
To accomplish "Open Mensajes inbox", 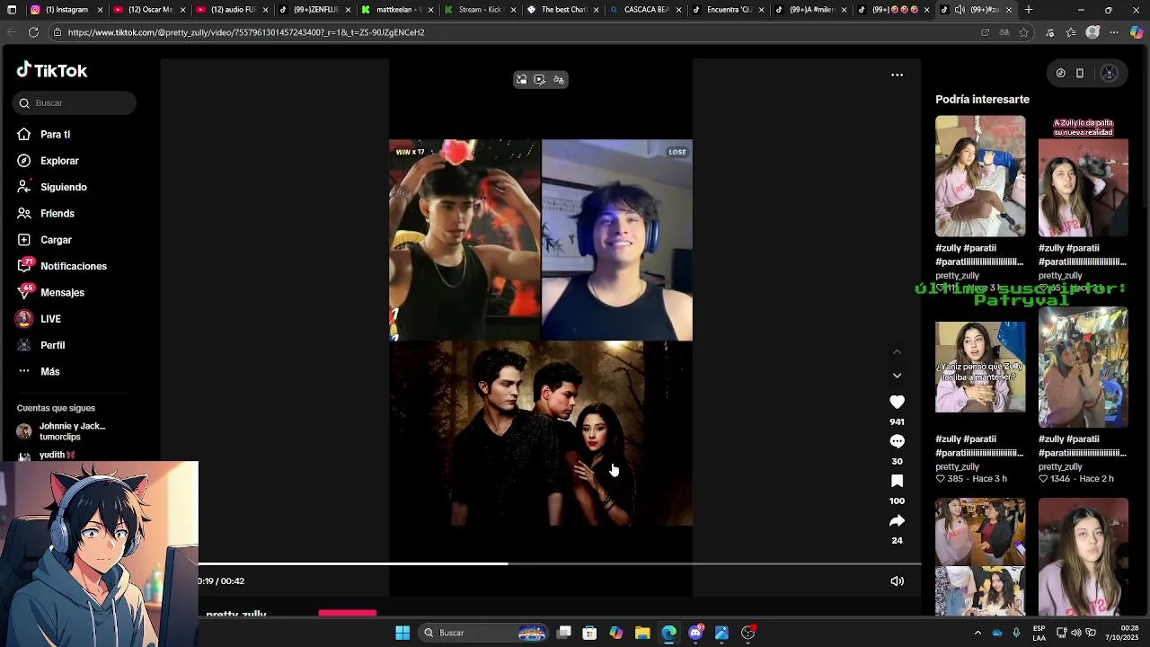I will click(62, 293).
